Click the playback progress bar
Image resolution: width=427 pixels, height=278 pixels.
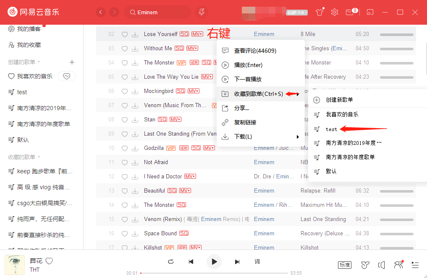click(x=214, y=273)
